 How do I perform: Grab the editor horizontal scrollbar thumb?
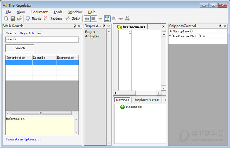click(x=127, y=93)
